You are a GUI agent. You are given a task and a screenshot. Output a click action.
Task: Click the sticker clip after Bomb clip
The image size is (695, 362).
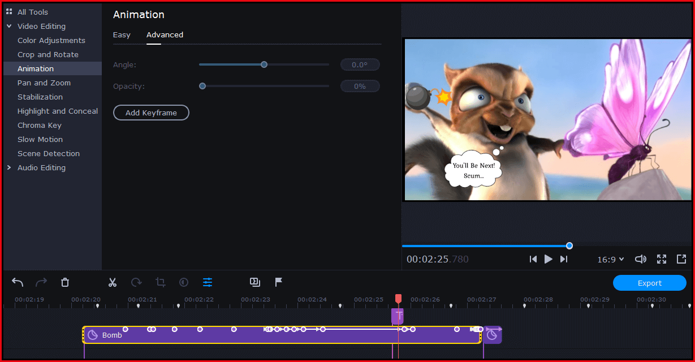pyautogui.click(x=493, y=335)
